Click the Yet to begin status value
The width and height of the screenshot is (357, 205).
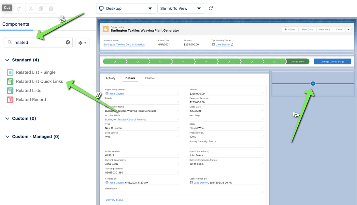(x=196, y=164)
